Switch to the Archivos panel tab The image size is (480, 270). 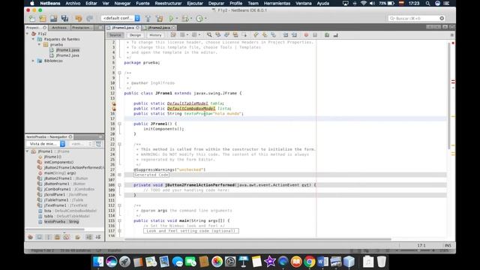click(x=59, y=28)
